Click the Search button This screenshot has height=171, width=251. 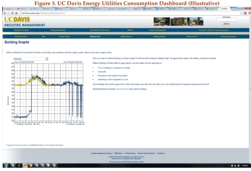coord(226,24)
